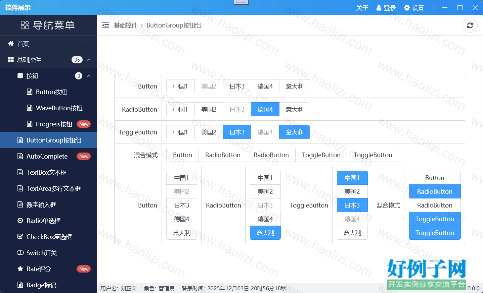Click the document icon beside TextArea多行文本框

pyautogui.click(x=20, y=188)
